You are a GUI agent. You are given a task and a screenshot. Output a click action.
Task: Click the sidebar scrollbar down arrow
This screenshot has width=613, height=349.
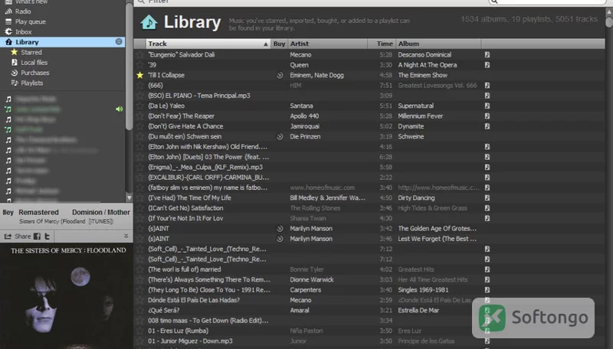129,198
